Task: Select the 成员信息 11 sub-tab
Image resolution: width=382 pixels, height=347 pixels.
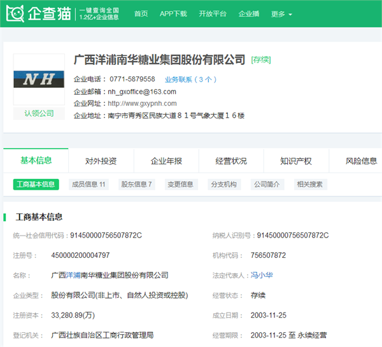Action: click(88, 184)
